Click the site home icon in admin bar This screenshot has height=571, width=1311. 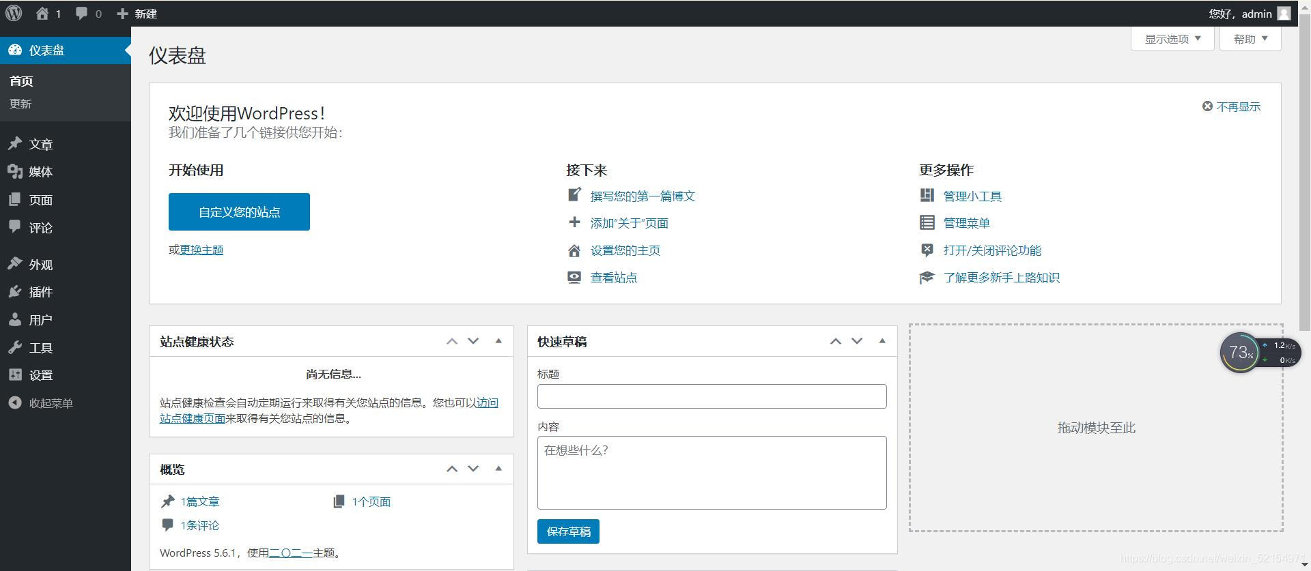pyautogui.click(x=42, y=14)
